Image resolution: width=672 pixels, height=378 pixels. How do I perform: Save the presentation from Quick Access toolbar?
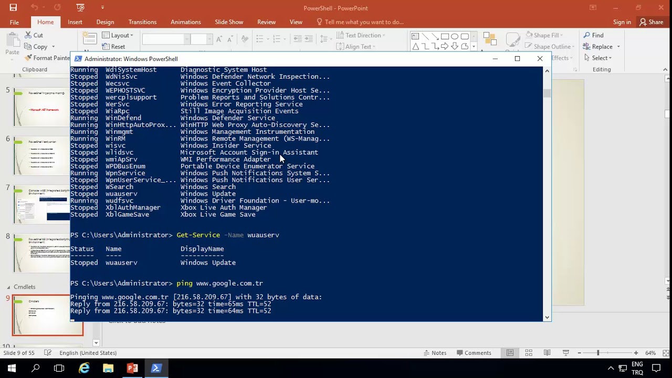[x=13, y=7]
